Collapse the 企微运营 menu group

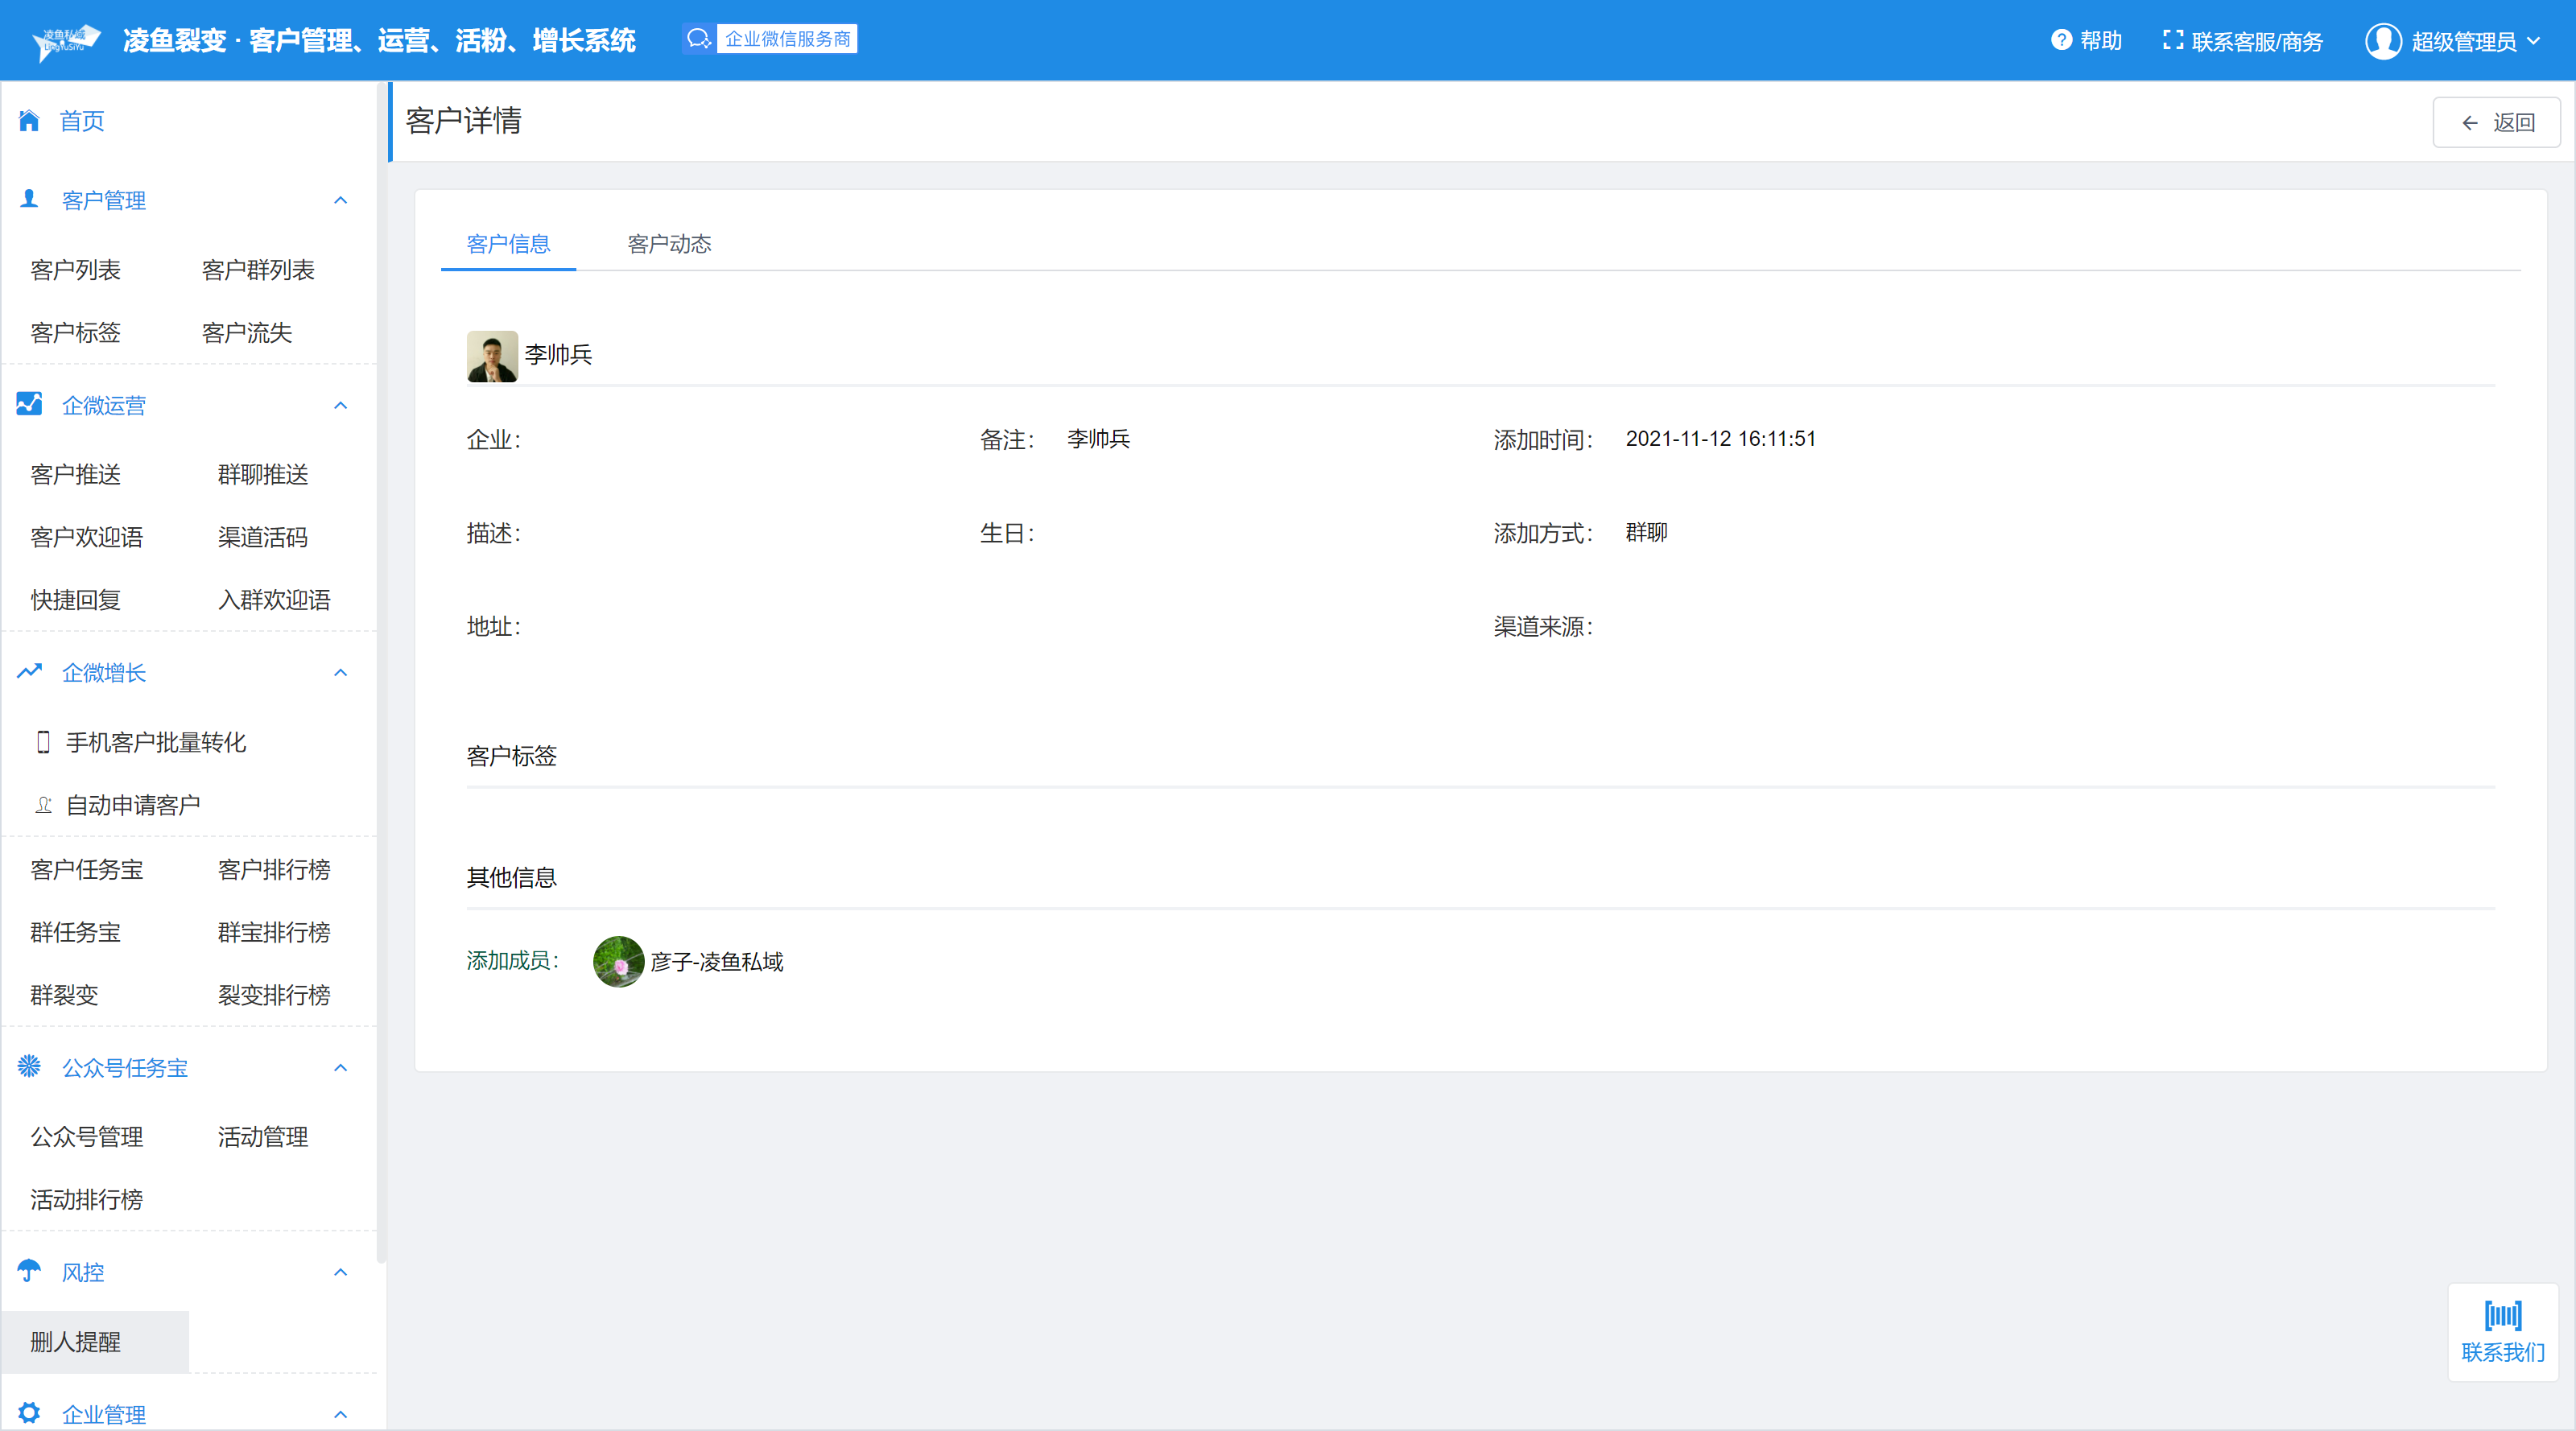point(340,405)
